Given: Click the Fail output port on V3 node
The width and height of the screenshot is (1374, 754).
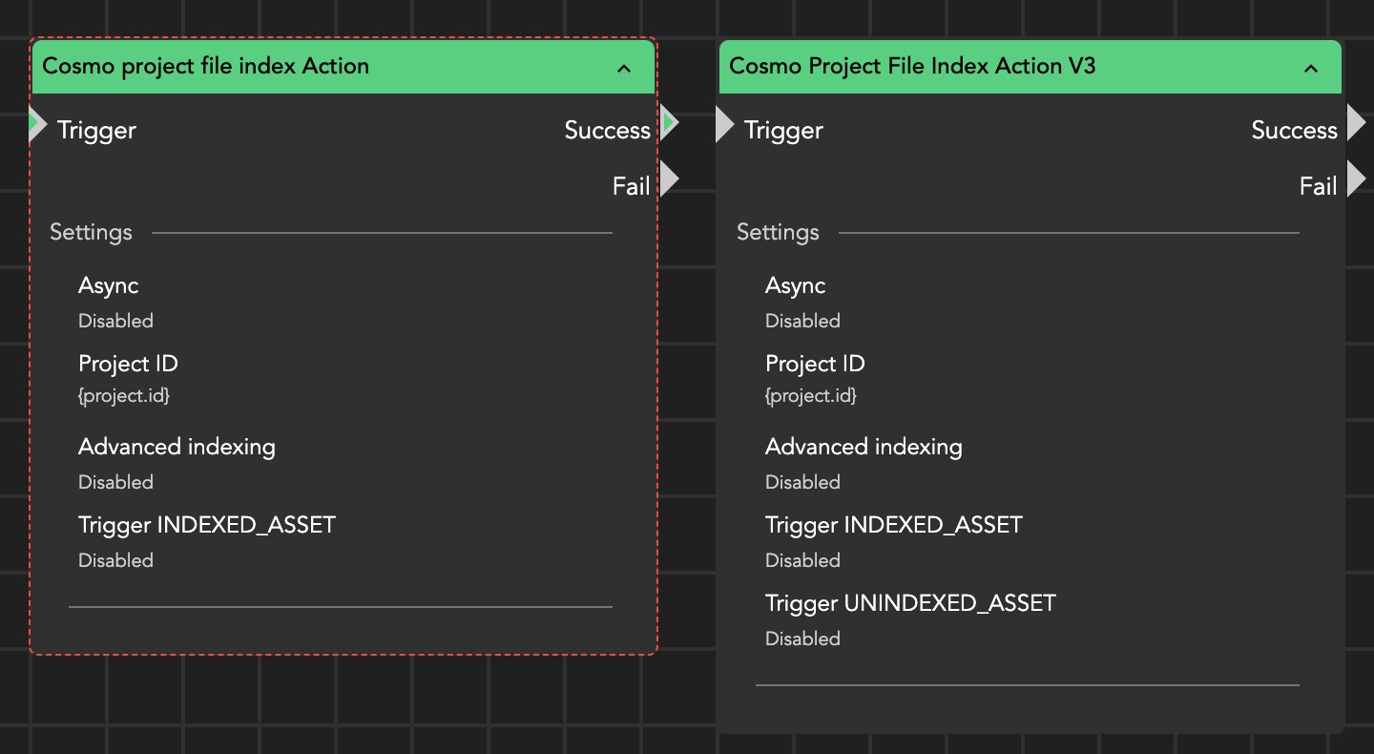Looking at the screenshot, I should point(1356,179).
